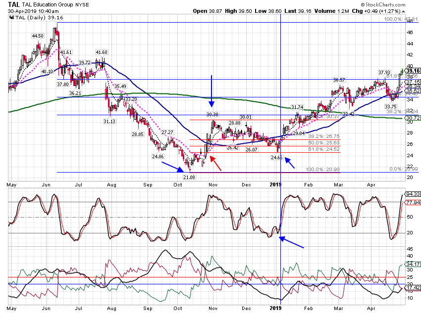Click the Low 38.60 quote
The height and width of the screenshot is (313, 421).
(x=268, y=11)
